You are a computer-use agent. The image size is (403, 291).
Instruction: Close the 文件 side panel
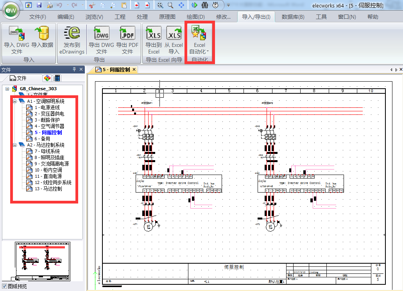coord(81,70)
